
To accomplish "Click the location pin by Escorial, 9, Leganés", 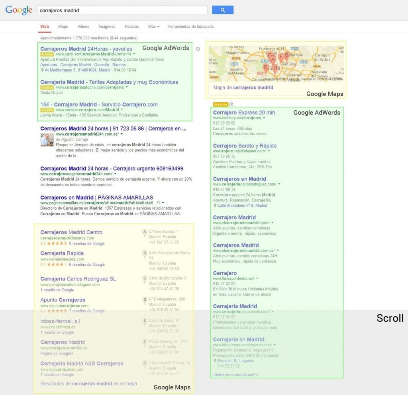I will [x=215, y=361].
